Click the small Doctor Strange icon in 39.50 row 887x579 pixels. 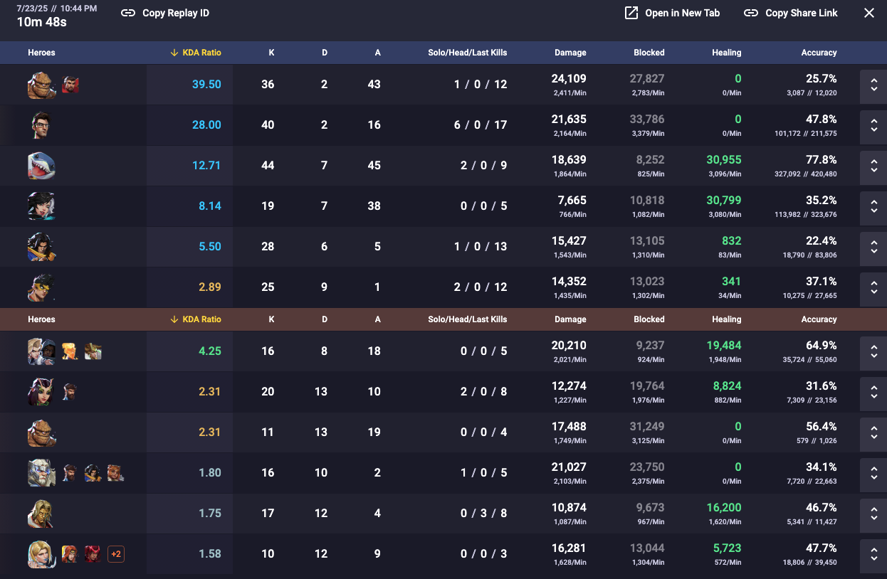(x=70, y=85)
